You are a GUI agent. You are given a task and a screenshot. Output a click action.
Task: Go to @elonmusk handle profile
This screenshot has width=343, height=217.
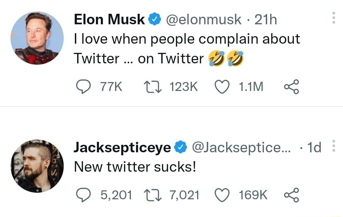pos(204,20)
